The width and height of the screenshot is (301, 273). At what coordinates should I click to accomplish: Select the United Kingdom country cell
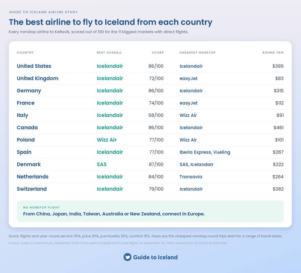click(37, 78)
